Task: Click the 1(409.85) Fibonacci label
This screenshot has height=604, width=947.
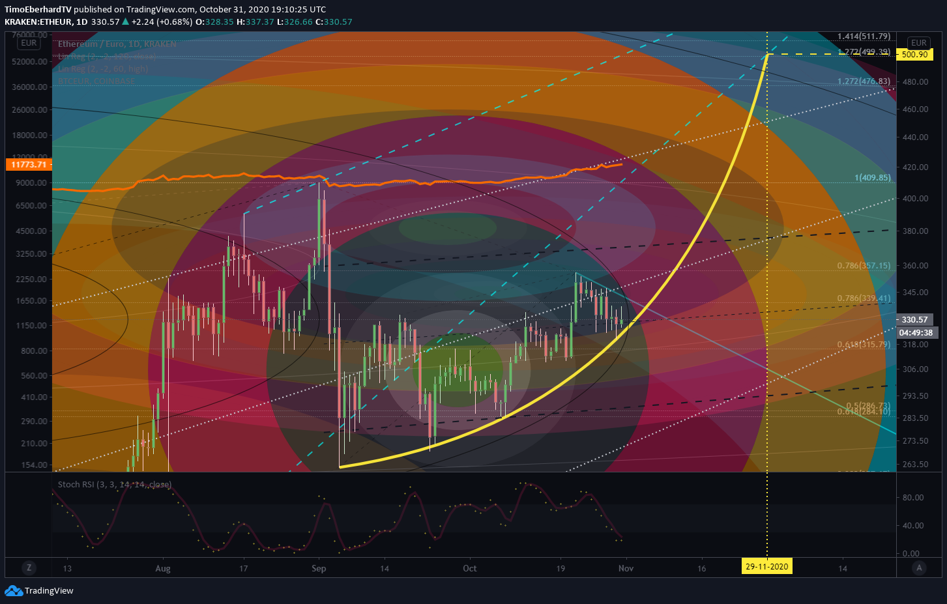Action: point(873,178)
